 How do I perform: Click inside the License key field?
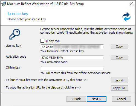72,47
